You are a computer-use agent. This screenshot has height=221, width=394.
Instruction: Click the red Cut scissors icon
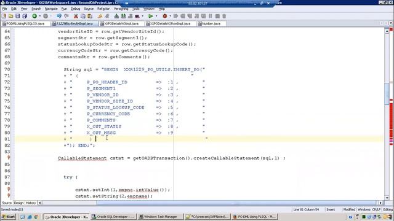[76, 16]
